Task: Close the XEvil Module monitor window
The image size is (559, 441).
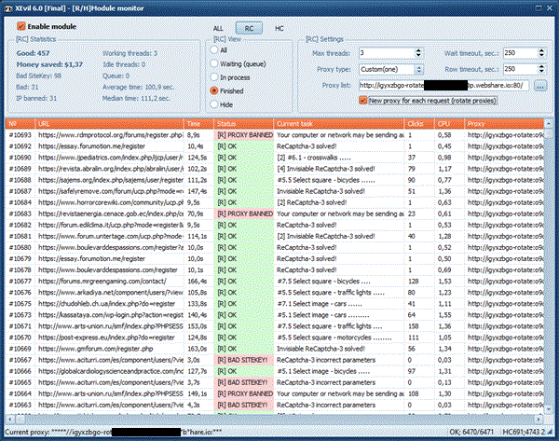Action: (x=550, y=7)
